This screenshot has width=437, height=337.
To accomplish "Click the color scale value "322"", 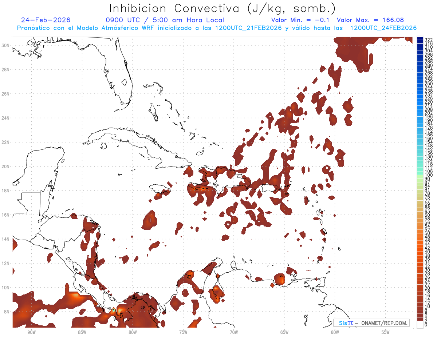I will pos(429,39).
